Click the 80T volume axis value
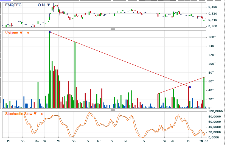This screenshot has width=227, height=145. (211, 73)
